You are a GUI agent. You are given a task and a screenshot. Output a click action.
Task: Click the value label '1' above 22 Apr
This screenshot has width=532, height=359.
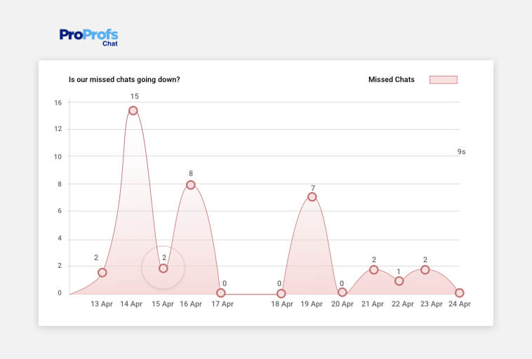point(399,271)
